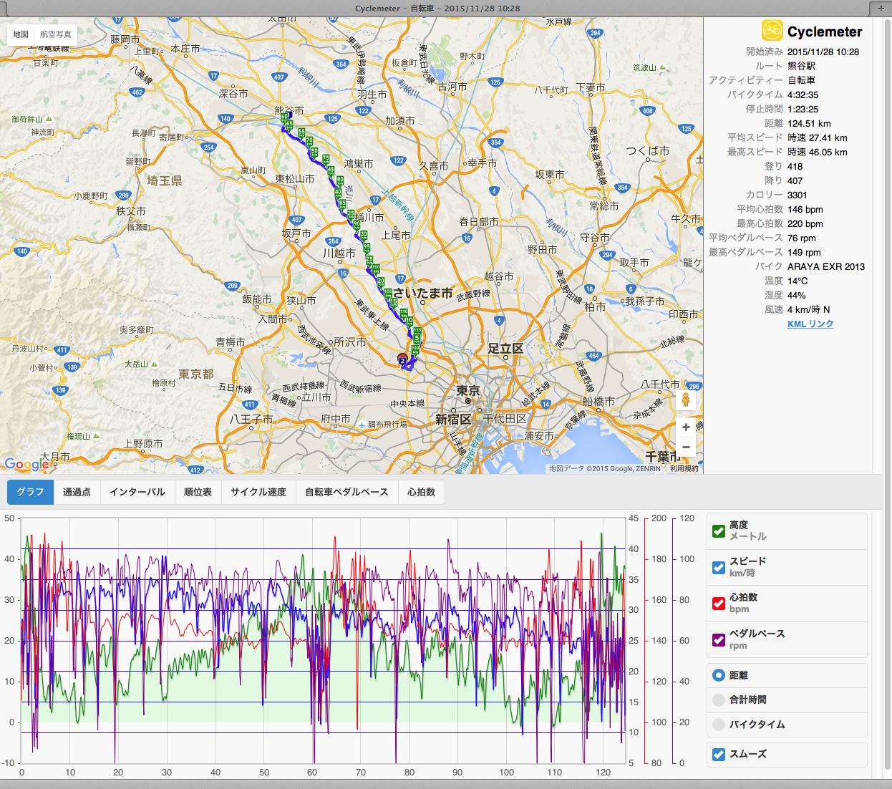Click the wind speed 4 km/時 N
Image resolution: width=892 pixels, height=789 pixels.
tap(809, 309)
